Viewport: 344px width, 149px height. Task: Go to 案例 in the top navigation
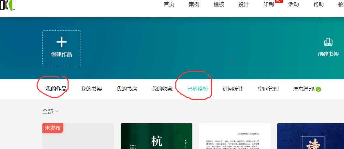[194, 5]
